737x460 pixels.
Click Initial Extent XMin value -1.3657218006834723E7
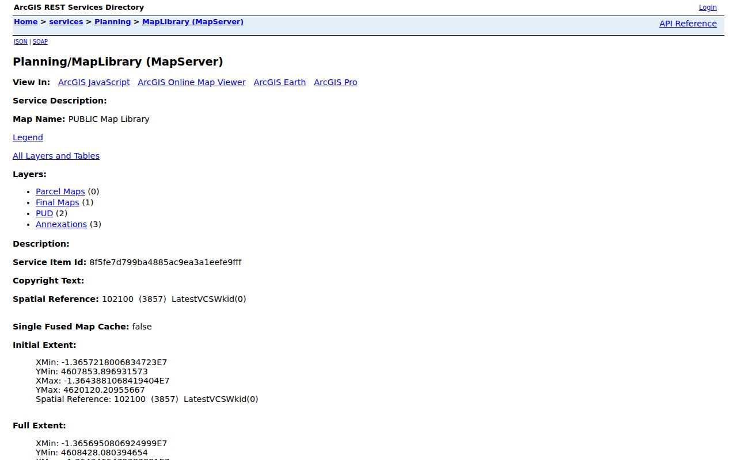(114, 362)
